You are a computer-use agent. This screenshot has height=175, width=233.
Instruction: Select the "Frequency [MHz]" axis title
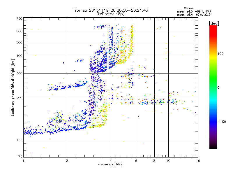click(x=110, y=164)
